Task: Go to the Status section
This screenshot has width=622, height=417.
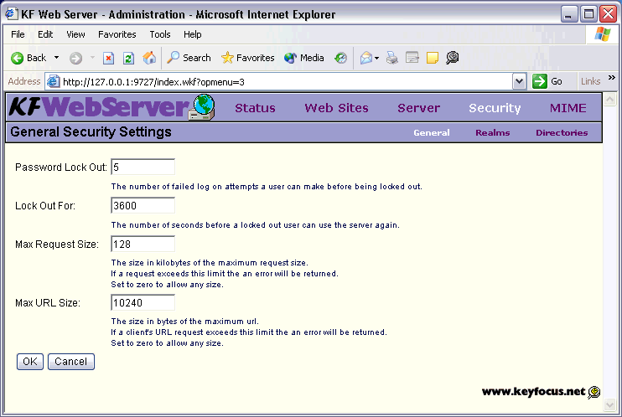Action: pyautogui.click(x=255, y=108)
